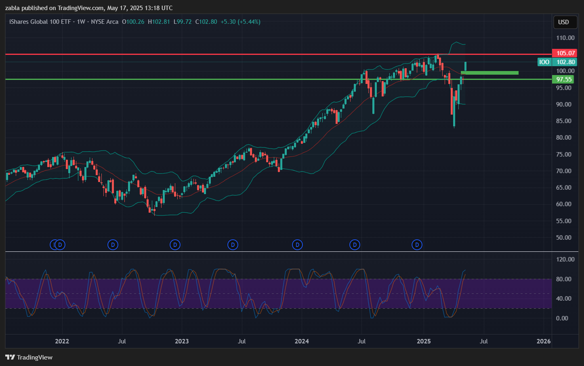This screenshot has height=366, width=584.
Task: Select the dividend marker just before July 2023
Action: click(233, 245)
